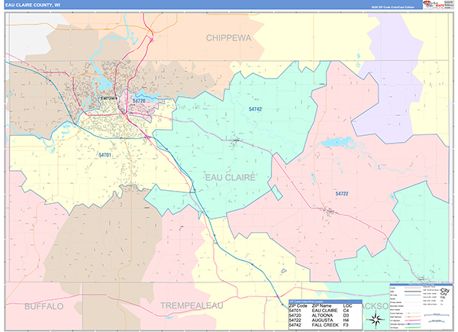Select ZIP code 54720 label near Altoona

(138, 100)
